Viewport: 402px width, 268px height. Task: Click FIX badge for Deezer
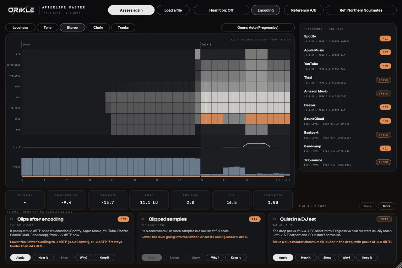pos(385,107)
